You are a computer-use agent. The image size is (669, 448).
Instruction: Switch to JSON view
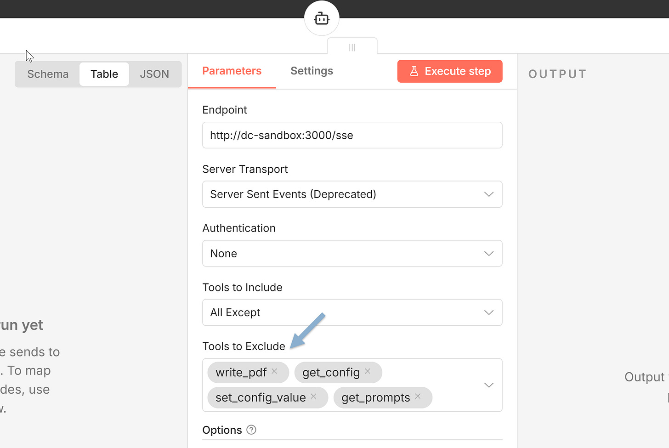(154, 74)
